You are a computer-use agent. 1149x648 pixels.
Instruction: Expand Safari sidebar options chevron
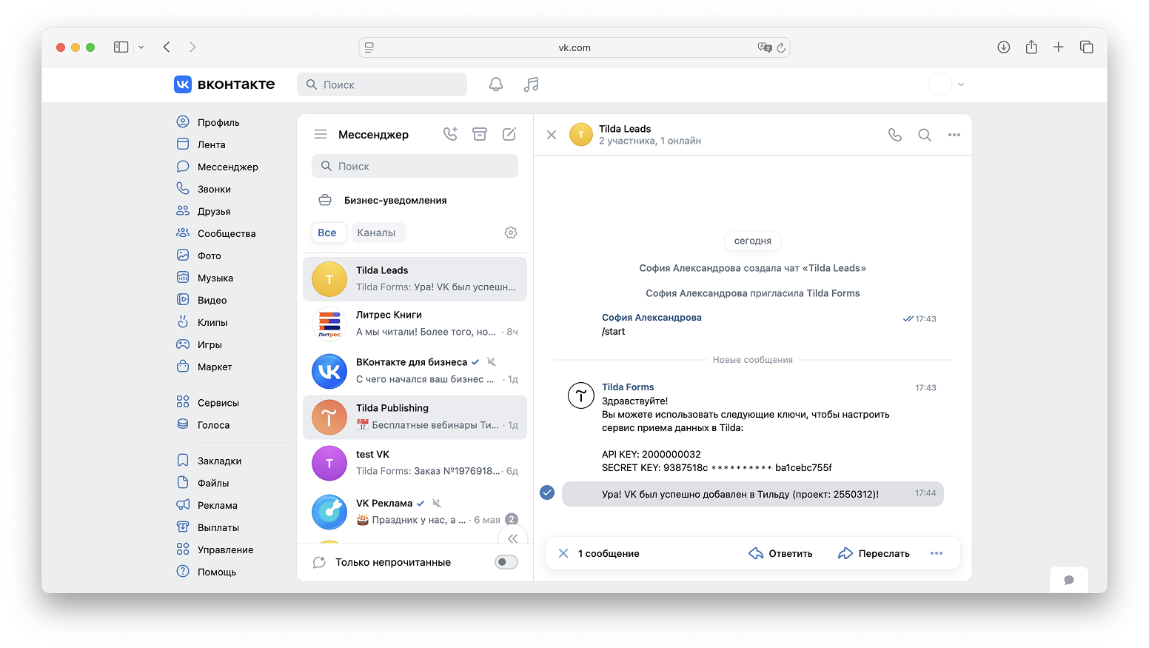click(x=141, y=47)
